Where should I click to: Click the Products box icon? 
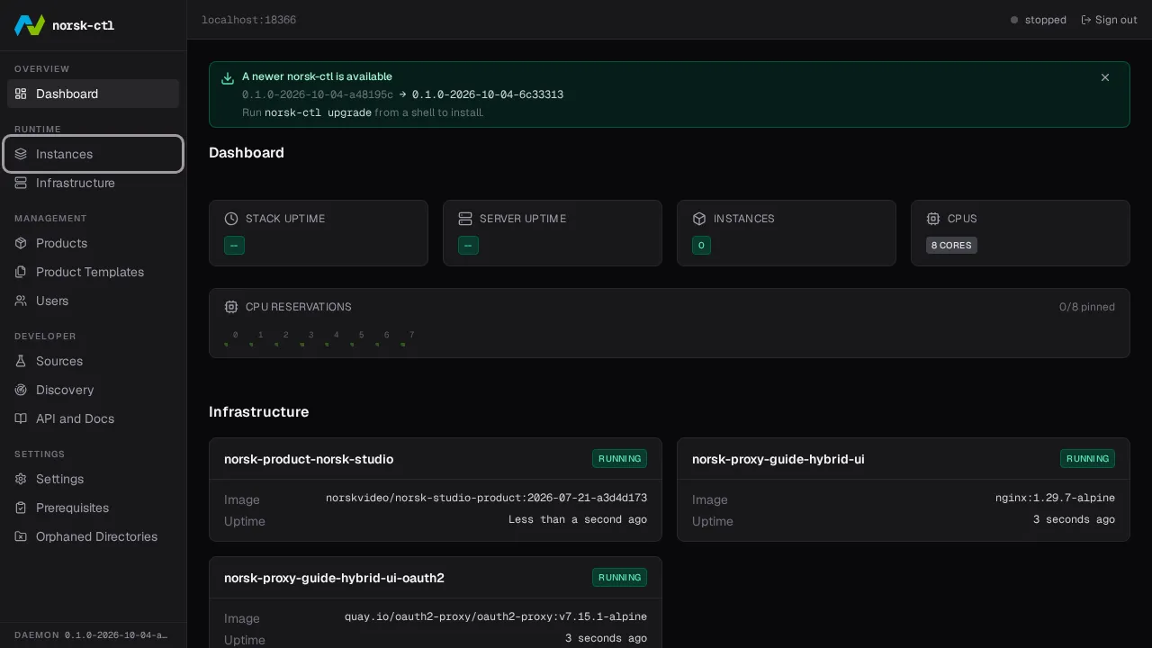pyautogui.click(x=21, y=243)
